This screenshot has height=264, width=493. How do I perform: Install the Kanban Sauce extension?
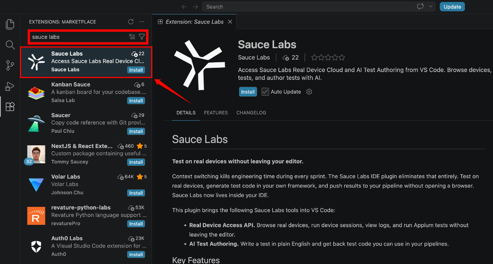[x=136, y=101]
